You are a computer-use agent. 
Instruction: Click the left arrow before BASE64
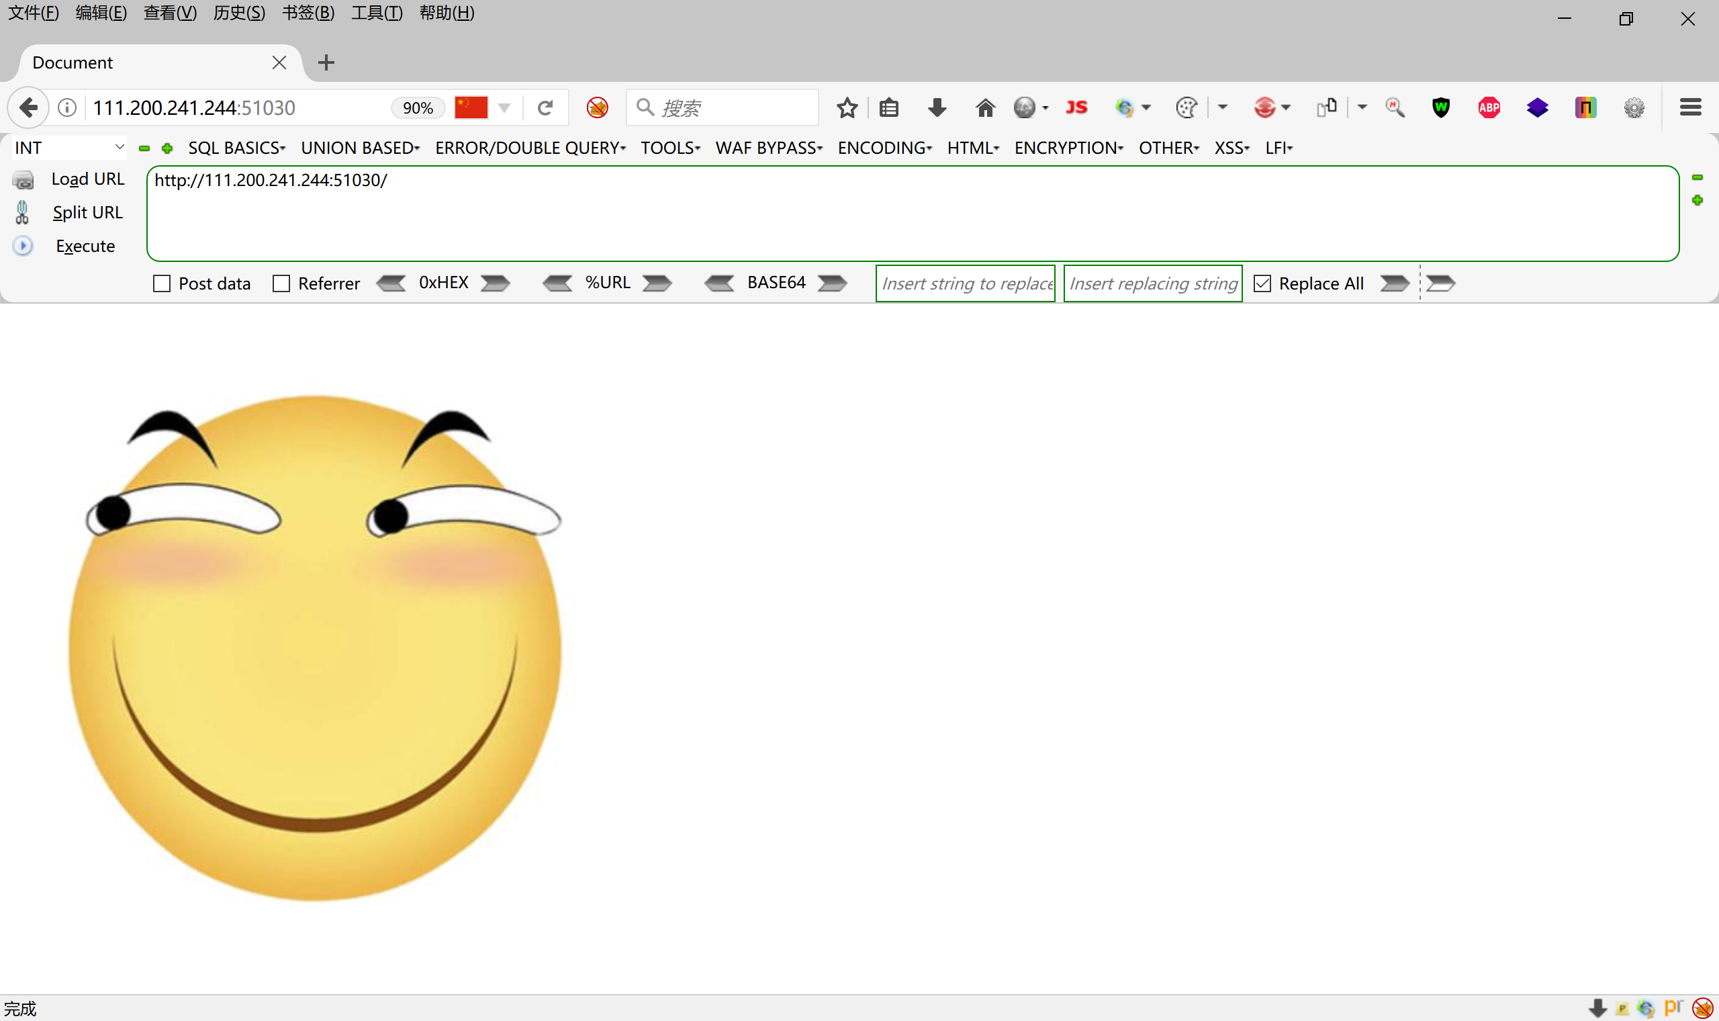point(720,283)
